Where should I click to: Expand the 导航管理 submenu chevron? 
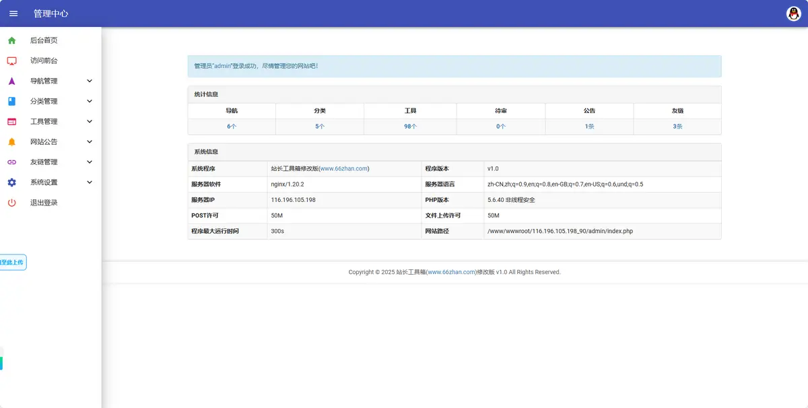click(x=90, y=81)
